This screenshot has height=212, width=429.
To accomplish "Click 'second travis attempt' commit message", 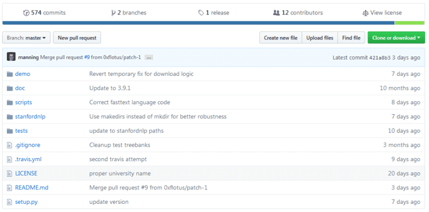I will 118,159.
